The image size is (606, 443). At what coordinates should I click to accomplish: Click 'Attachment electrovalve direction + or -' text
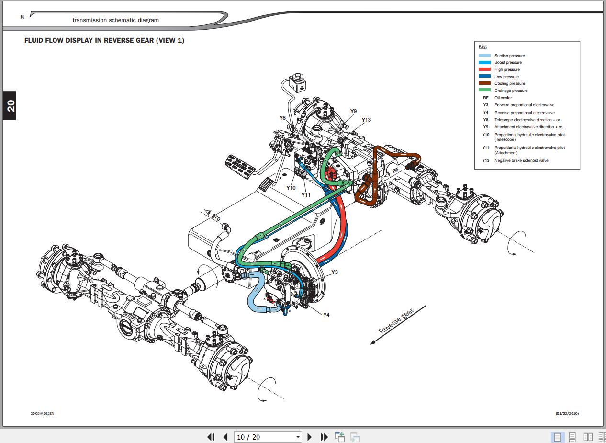pos(529,127)
